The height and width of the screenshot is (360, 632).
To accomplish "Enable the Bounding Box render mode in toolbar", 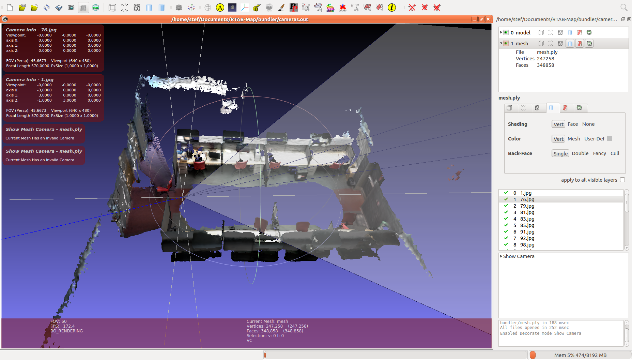I will (112, 7).
